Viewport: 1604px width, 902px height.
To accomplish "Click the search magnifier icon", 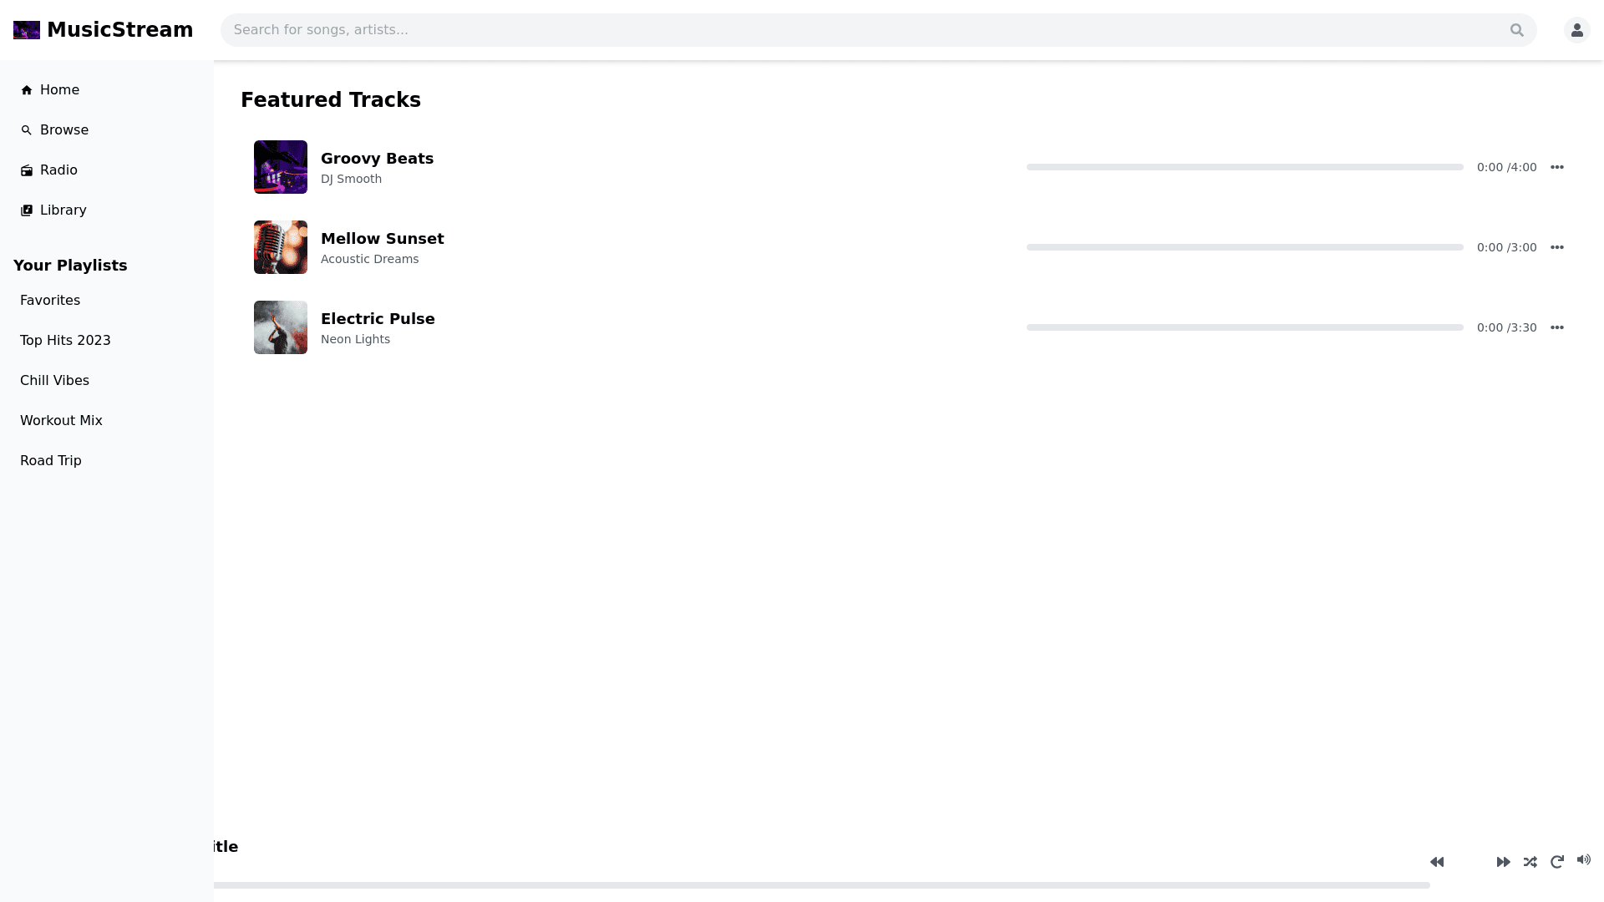I will click(x=1516, y=30).
